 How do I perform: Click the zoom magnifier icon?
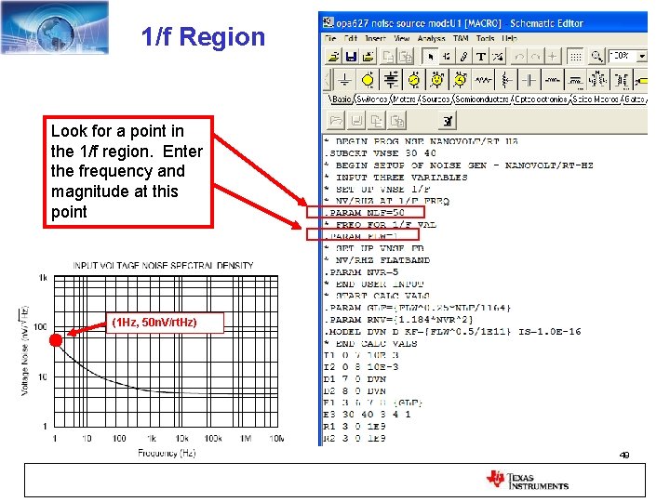pyautogui.click(x=596, y=56)
